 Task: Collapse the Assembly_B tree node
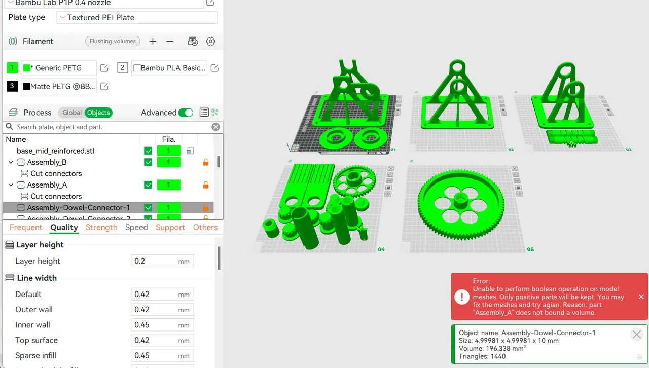(11, 162)
